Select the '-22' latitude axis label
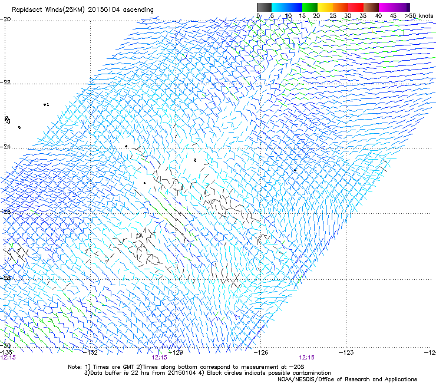The width and height of the screenshot is (436, 383). tap(5, 82)
